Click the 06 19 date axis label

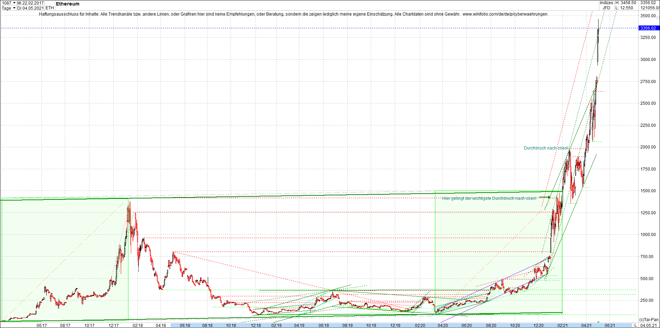click(x=324, y=325)
